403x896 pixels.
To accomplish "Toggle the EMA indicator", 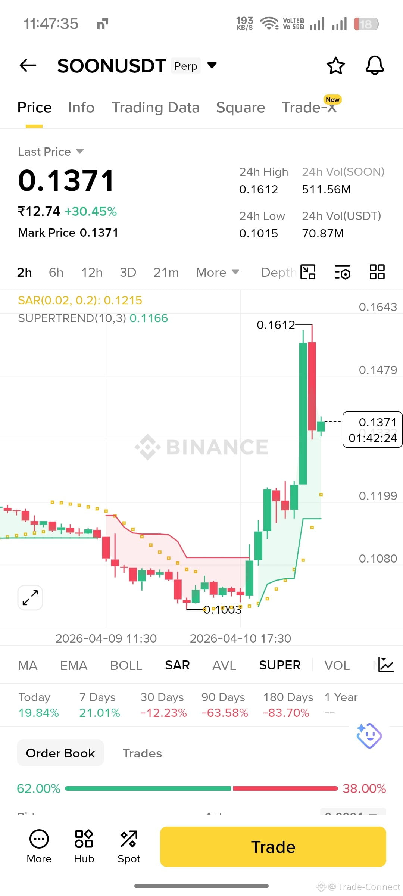I will coord(74,665).
